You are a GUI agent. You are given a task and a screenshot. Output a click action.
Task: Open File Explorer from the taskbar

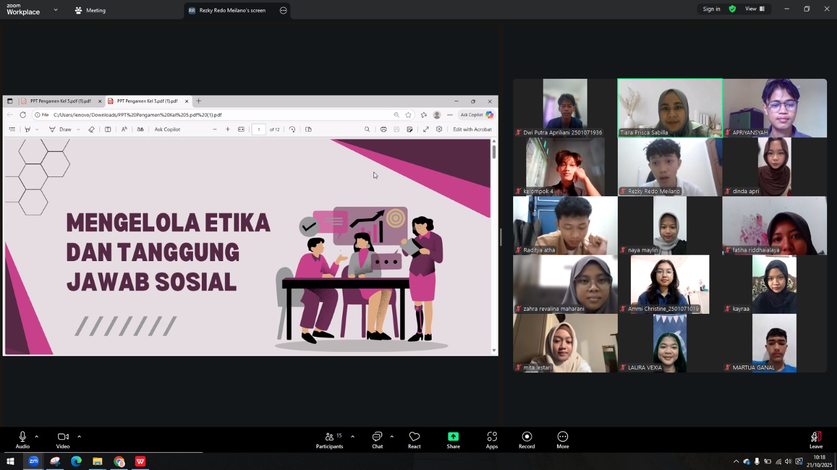(97, 461)
